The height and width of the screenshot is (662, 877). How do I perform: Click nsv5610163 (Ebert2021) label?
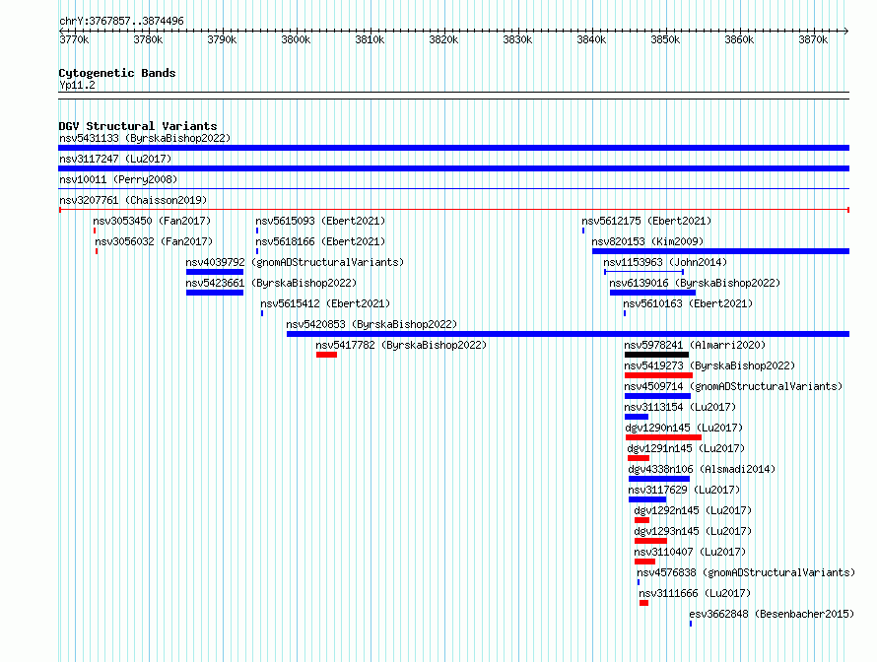point(688,303)
